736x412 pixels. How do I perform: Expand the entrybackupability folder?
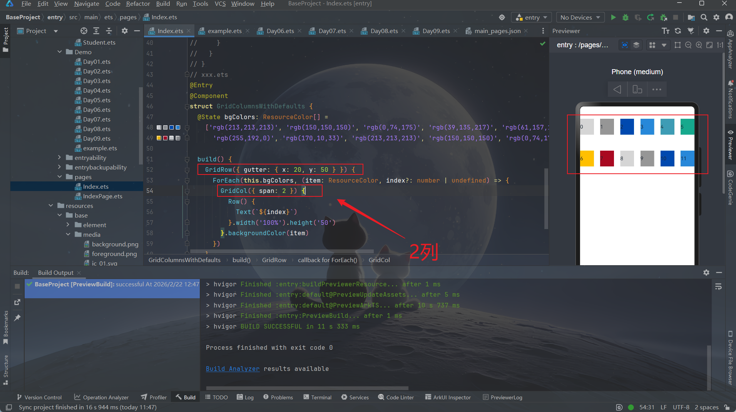[59, 167]
